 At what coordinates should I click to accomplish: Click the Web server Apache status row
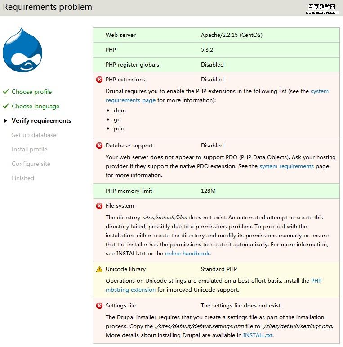[x=216, y=35]
